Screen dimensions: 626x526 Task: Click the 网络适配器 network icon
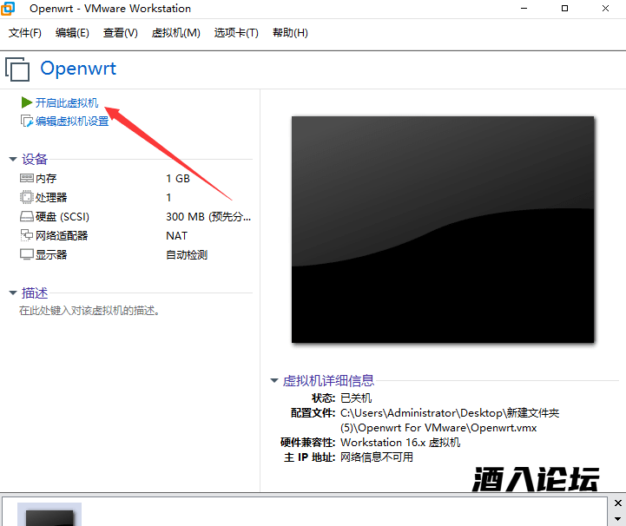[x=26, y=235]
